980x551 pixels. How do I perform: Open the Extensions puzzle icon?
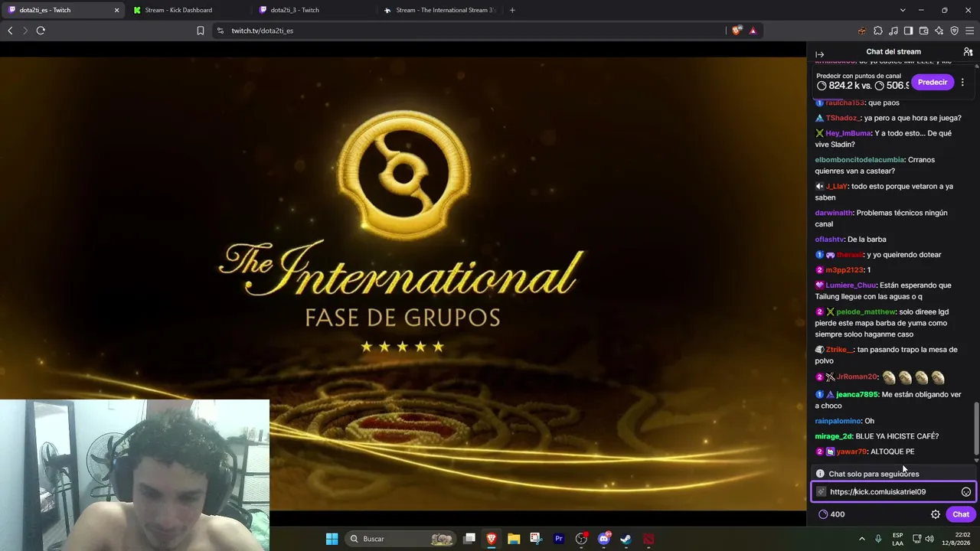878,31
